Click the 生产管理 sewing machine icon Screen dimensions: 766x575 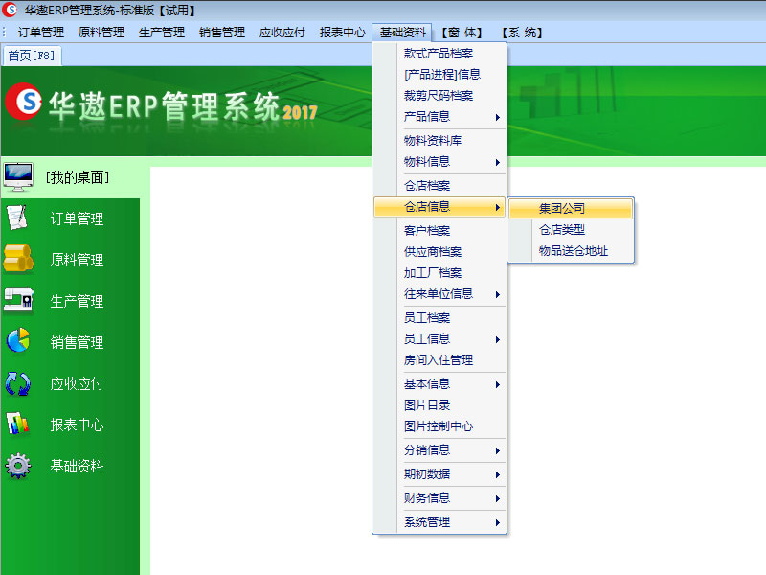pos(18,299)
